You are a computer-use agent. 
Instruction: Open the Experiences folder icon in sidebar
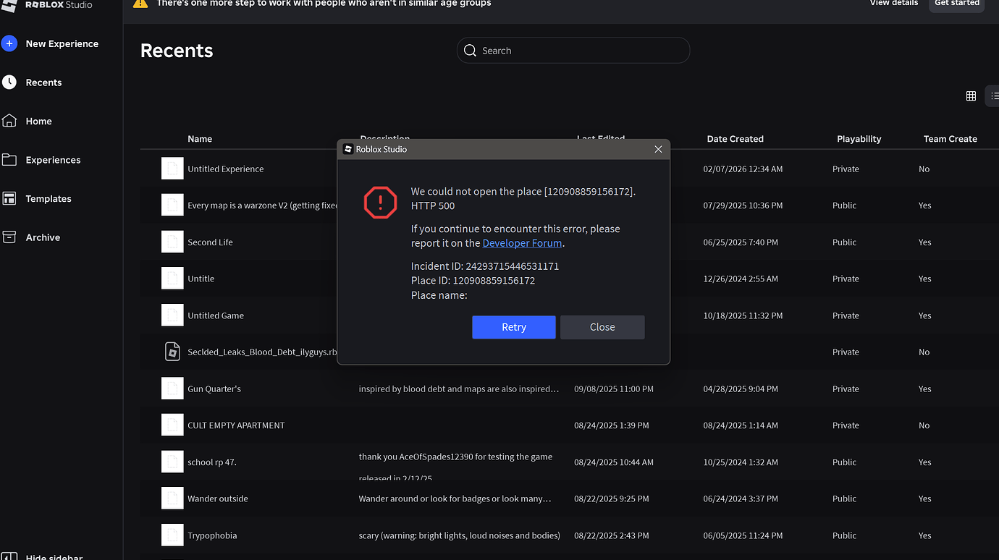tap(9, 160)
